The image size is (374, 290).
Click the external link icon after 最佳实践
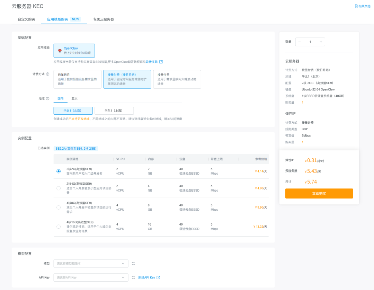pos(161,62)
